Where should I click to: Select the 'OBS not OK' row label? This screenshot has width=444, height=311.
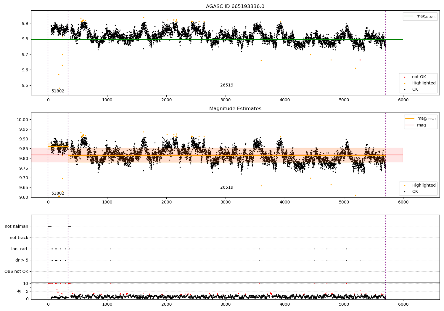click(16, 271)
